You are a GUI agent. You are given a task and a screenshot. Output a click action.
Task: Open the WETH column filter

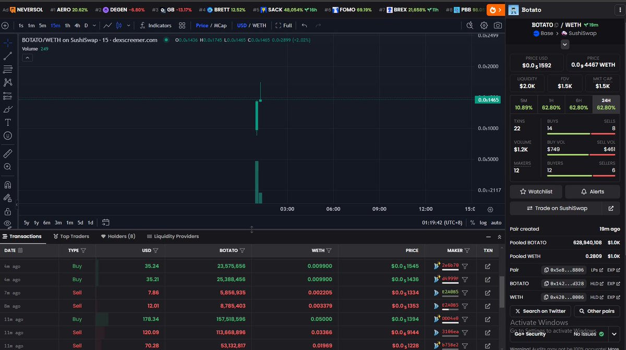[x=329, y=250]
